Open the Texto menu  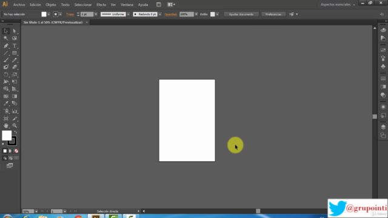[65, 5]
